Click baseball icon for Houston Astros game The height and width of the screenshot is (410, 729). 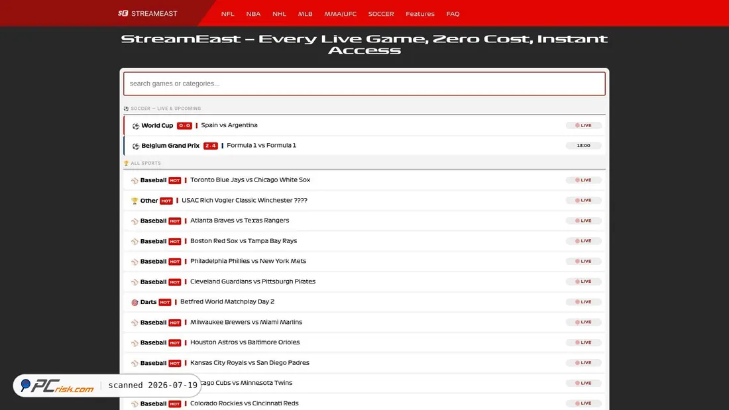point(135,343)
